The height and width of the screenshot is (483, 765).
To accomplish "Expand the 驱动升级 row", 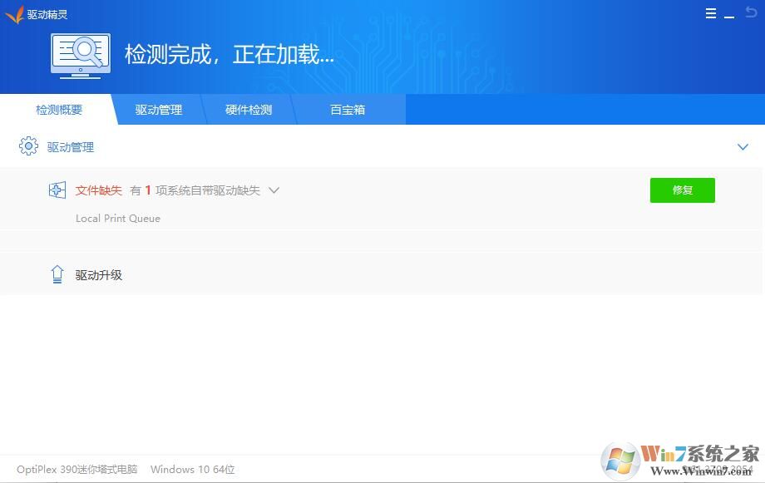I will click(x=98, y=275).
